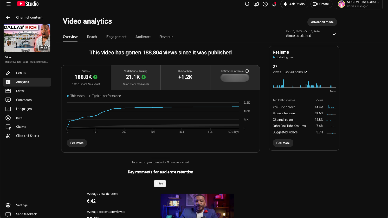Image resolution: width=388 pixels, height=218 pixels.
Task: Open the comments inbox icon in the header
Action: pos(256,4)
